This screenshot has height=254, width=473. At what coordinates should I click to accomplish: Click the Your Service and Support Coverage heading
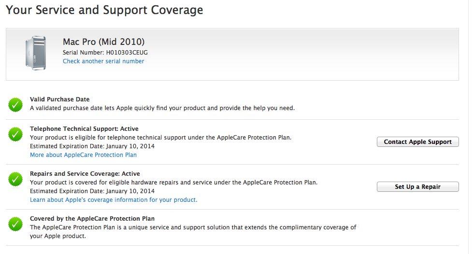click(x=104, y=10)
